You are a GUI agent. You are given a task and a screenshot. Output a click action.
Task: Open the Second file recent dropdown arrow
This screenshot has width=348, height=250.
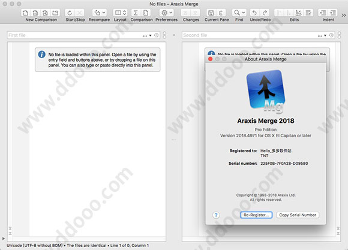325,35
